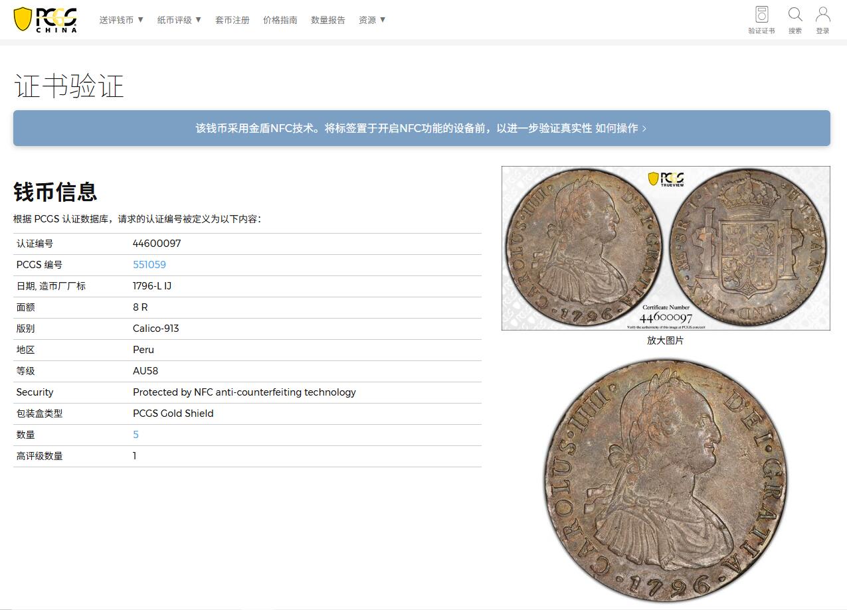Screen dimensions: 847x610
Task: Click the 证书验证 page title
Action: point(69,86)
